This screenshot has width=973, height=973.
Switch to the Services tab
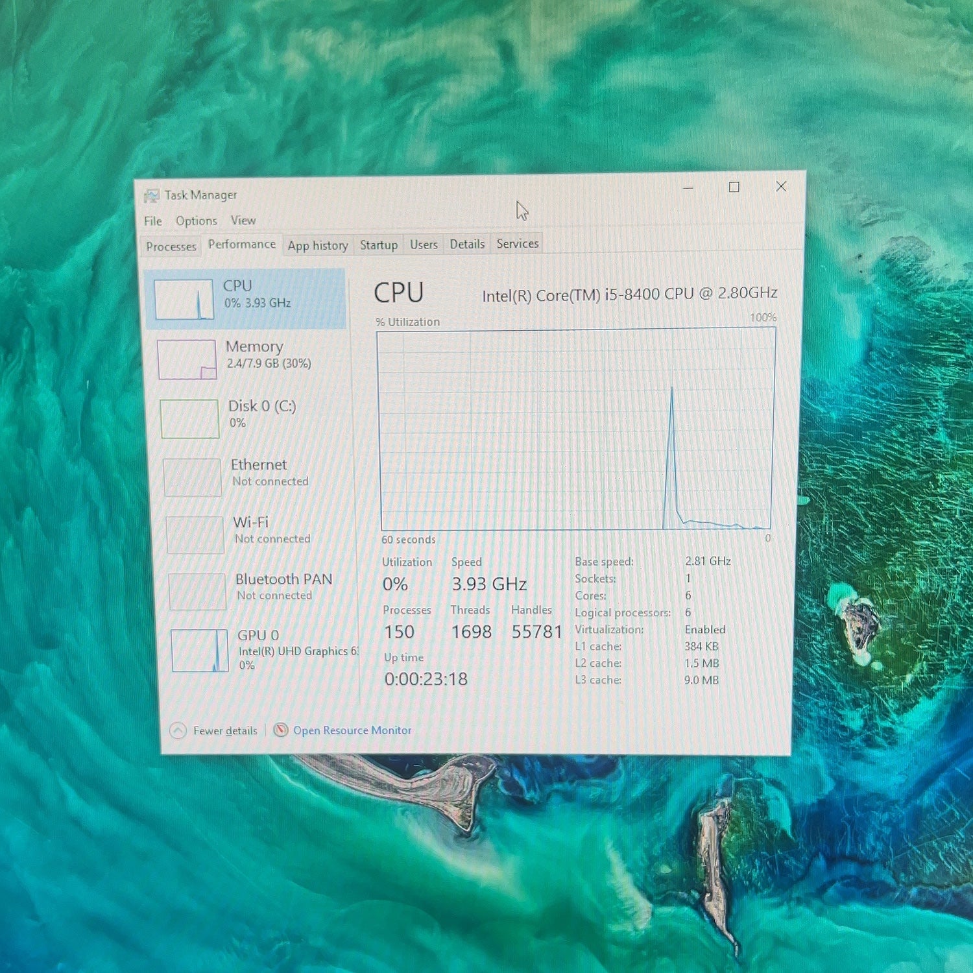[517, 243]
